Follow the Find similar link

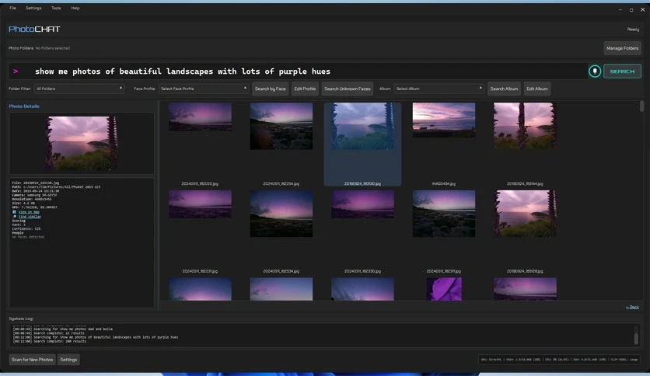(x=30, y=217)
